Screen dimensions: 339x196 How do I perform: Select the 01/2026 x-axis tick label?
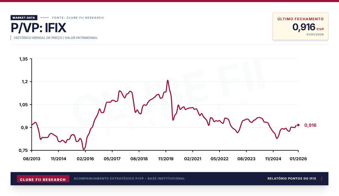(298, 159)
